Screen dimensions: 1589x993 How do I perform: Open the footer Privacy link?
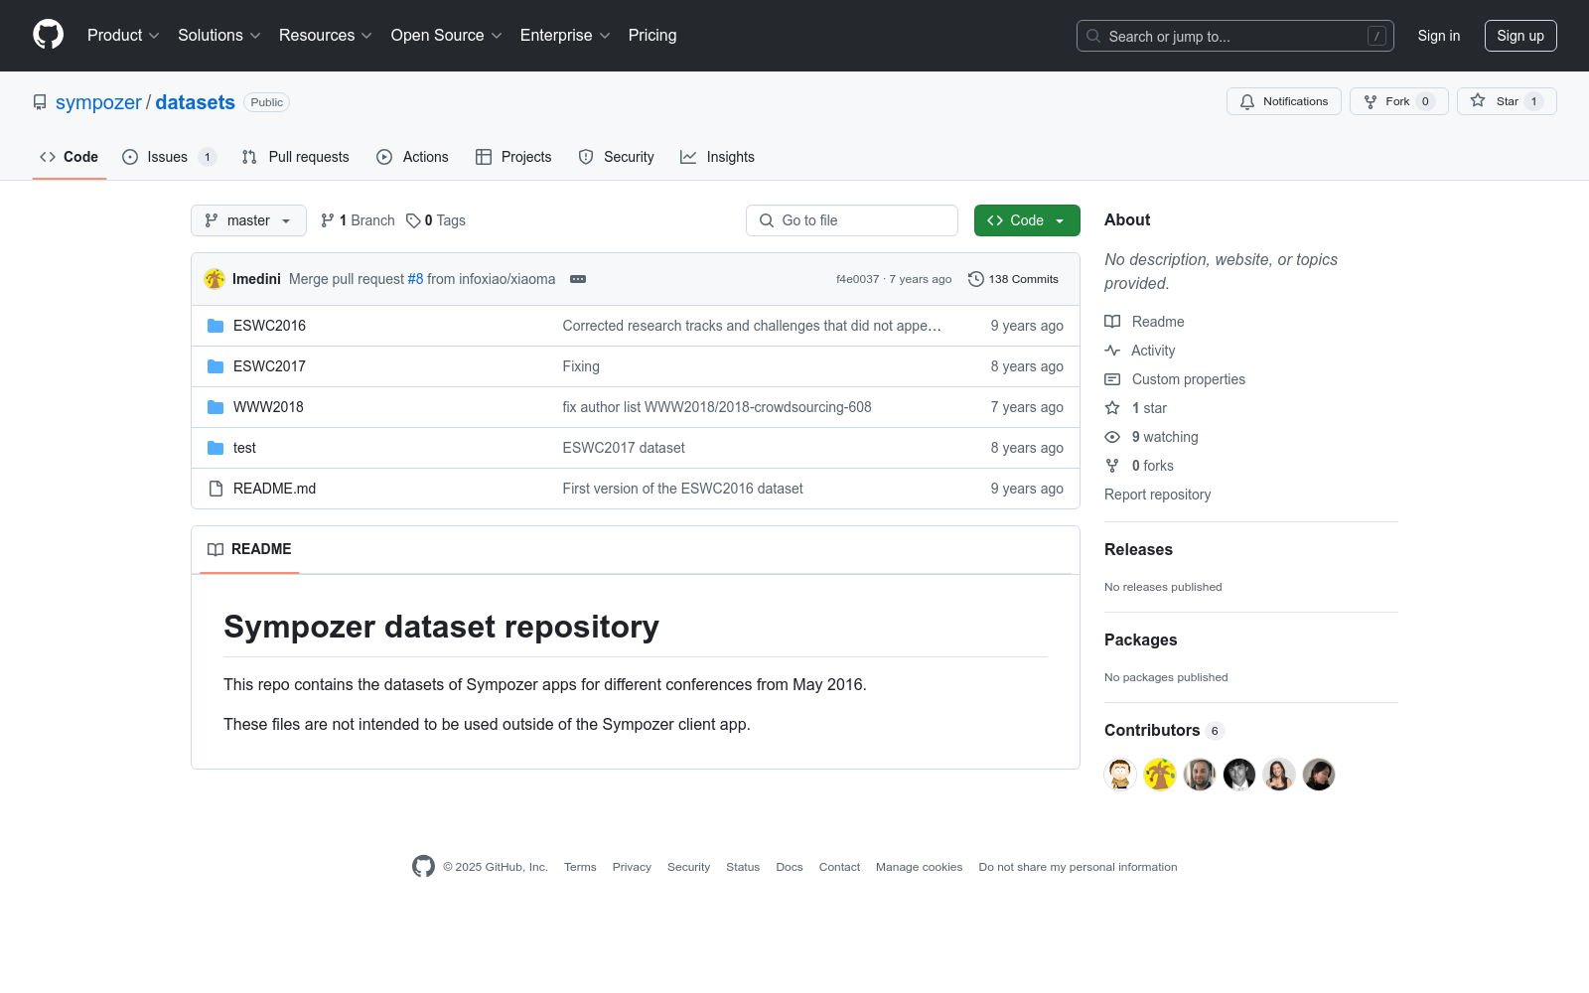632,867
